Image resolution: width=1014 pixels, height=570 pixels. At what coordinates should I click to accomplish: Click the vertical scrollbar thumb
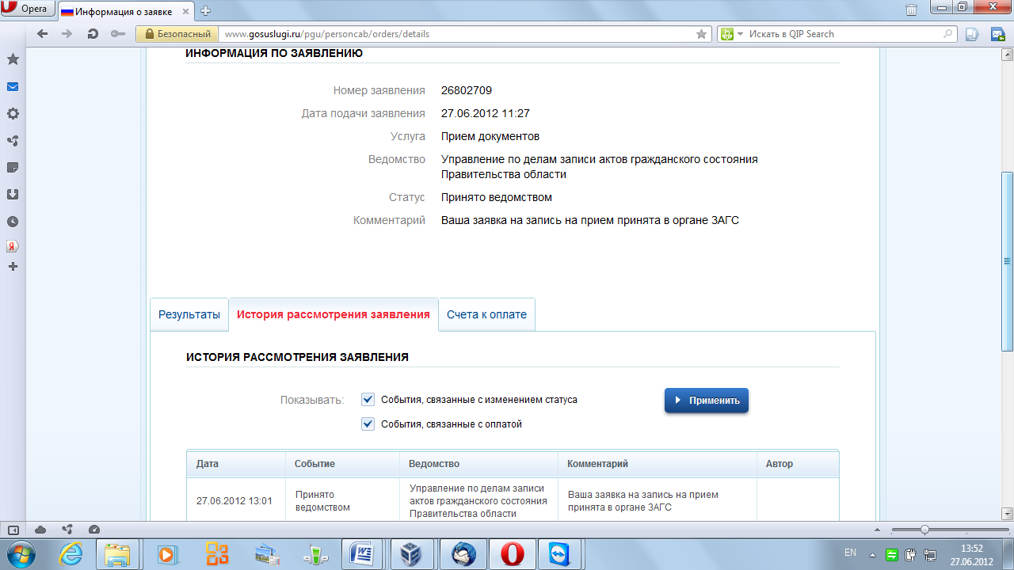point(1008,261)
